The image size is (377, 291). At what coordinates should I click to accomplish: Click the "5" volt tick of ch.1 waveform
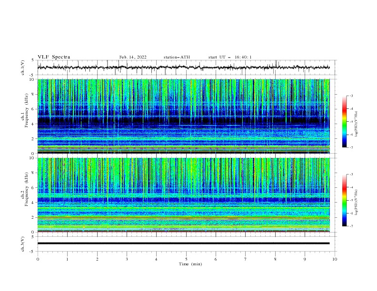point(33,60)
